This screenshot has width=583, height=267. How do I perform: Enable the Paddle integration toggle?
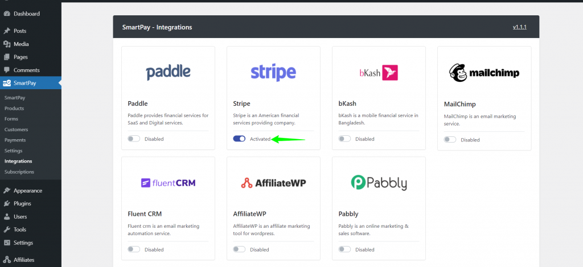tap(134, 139)
